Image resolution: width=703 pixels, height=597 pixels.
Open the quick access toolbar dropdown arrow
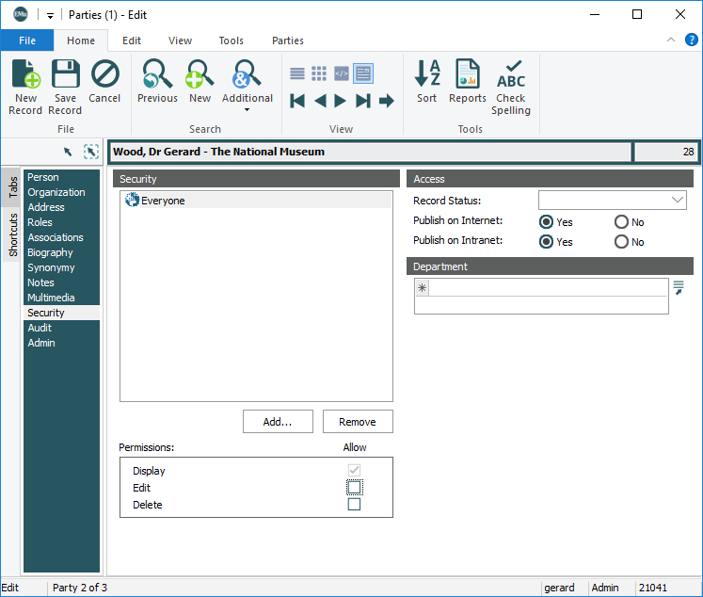click(x=50, y=15)
